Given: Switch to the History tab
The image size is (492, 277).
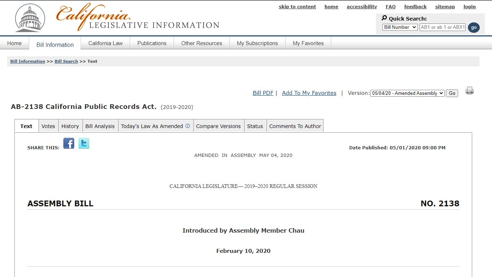Looking at the screenshot, I should tap(70, 126).
